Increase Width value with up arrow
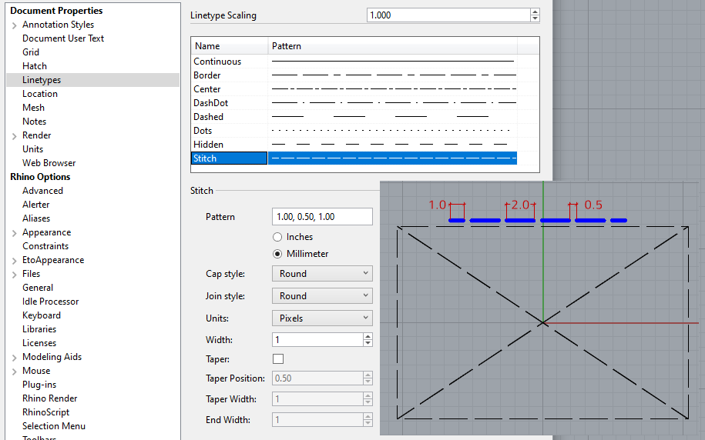 tap(368, 336)
